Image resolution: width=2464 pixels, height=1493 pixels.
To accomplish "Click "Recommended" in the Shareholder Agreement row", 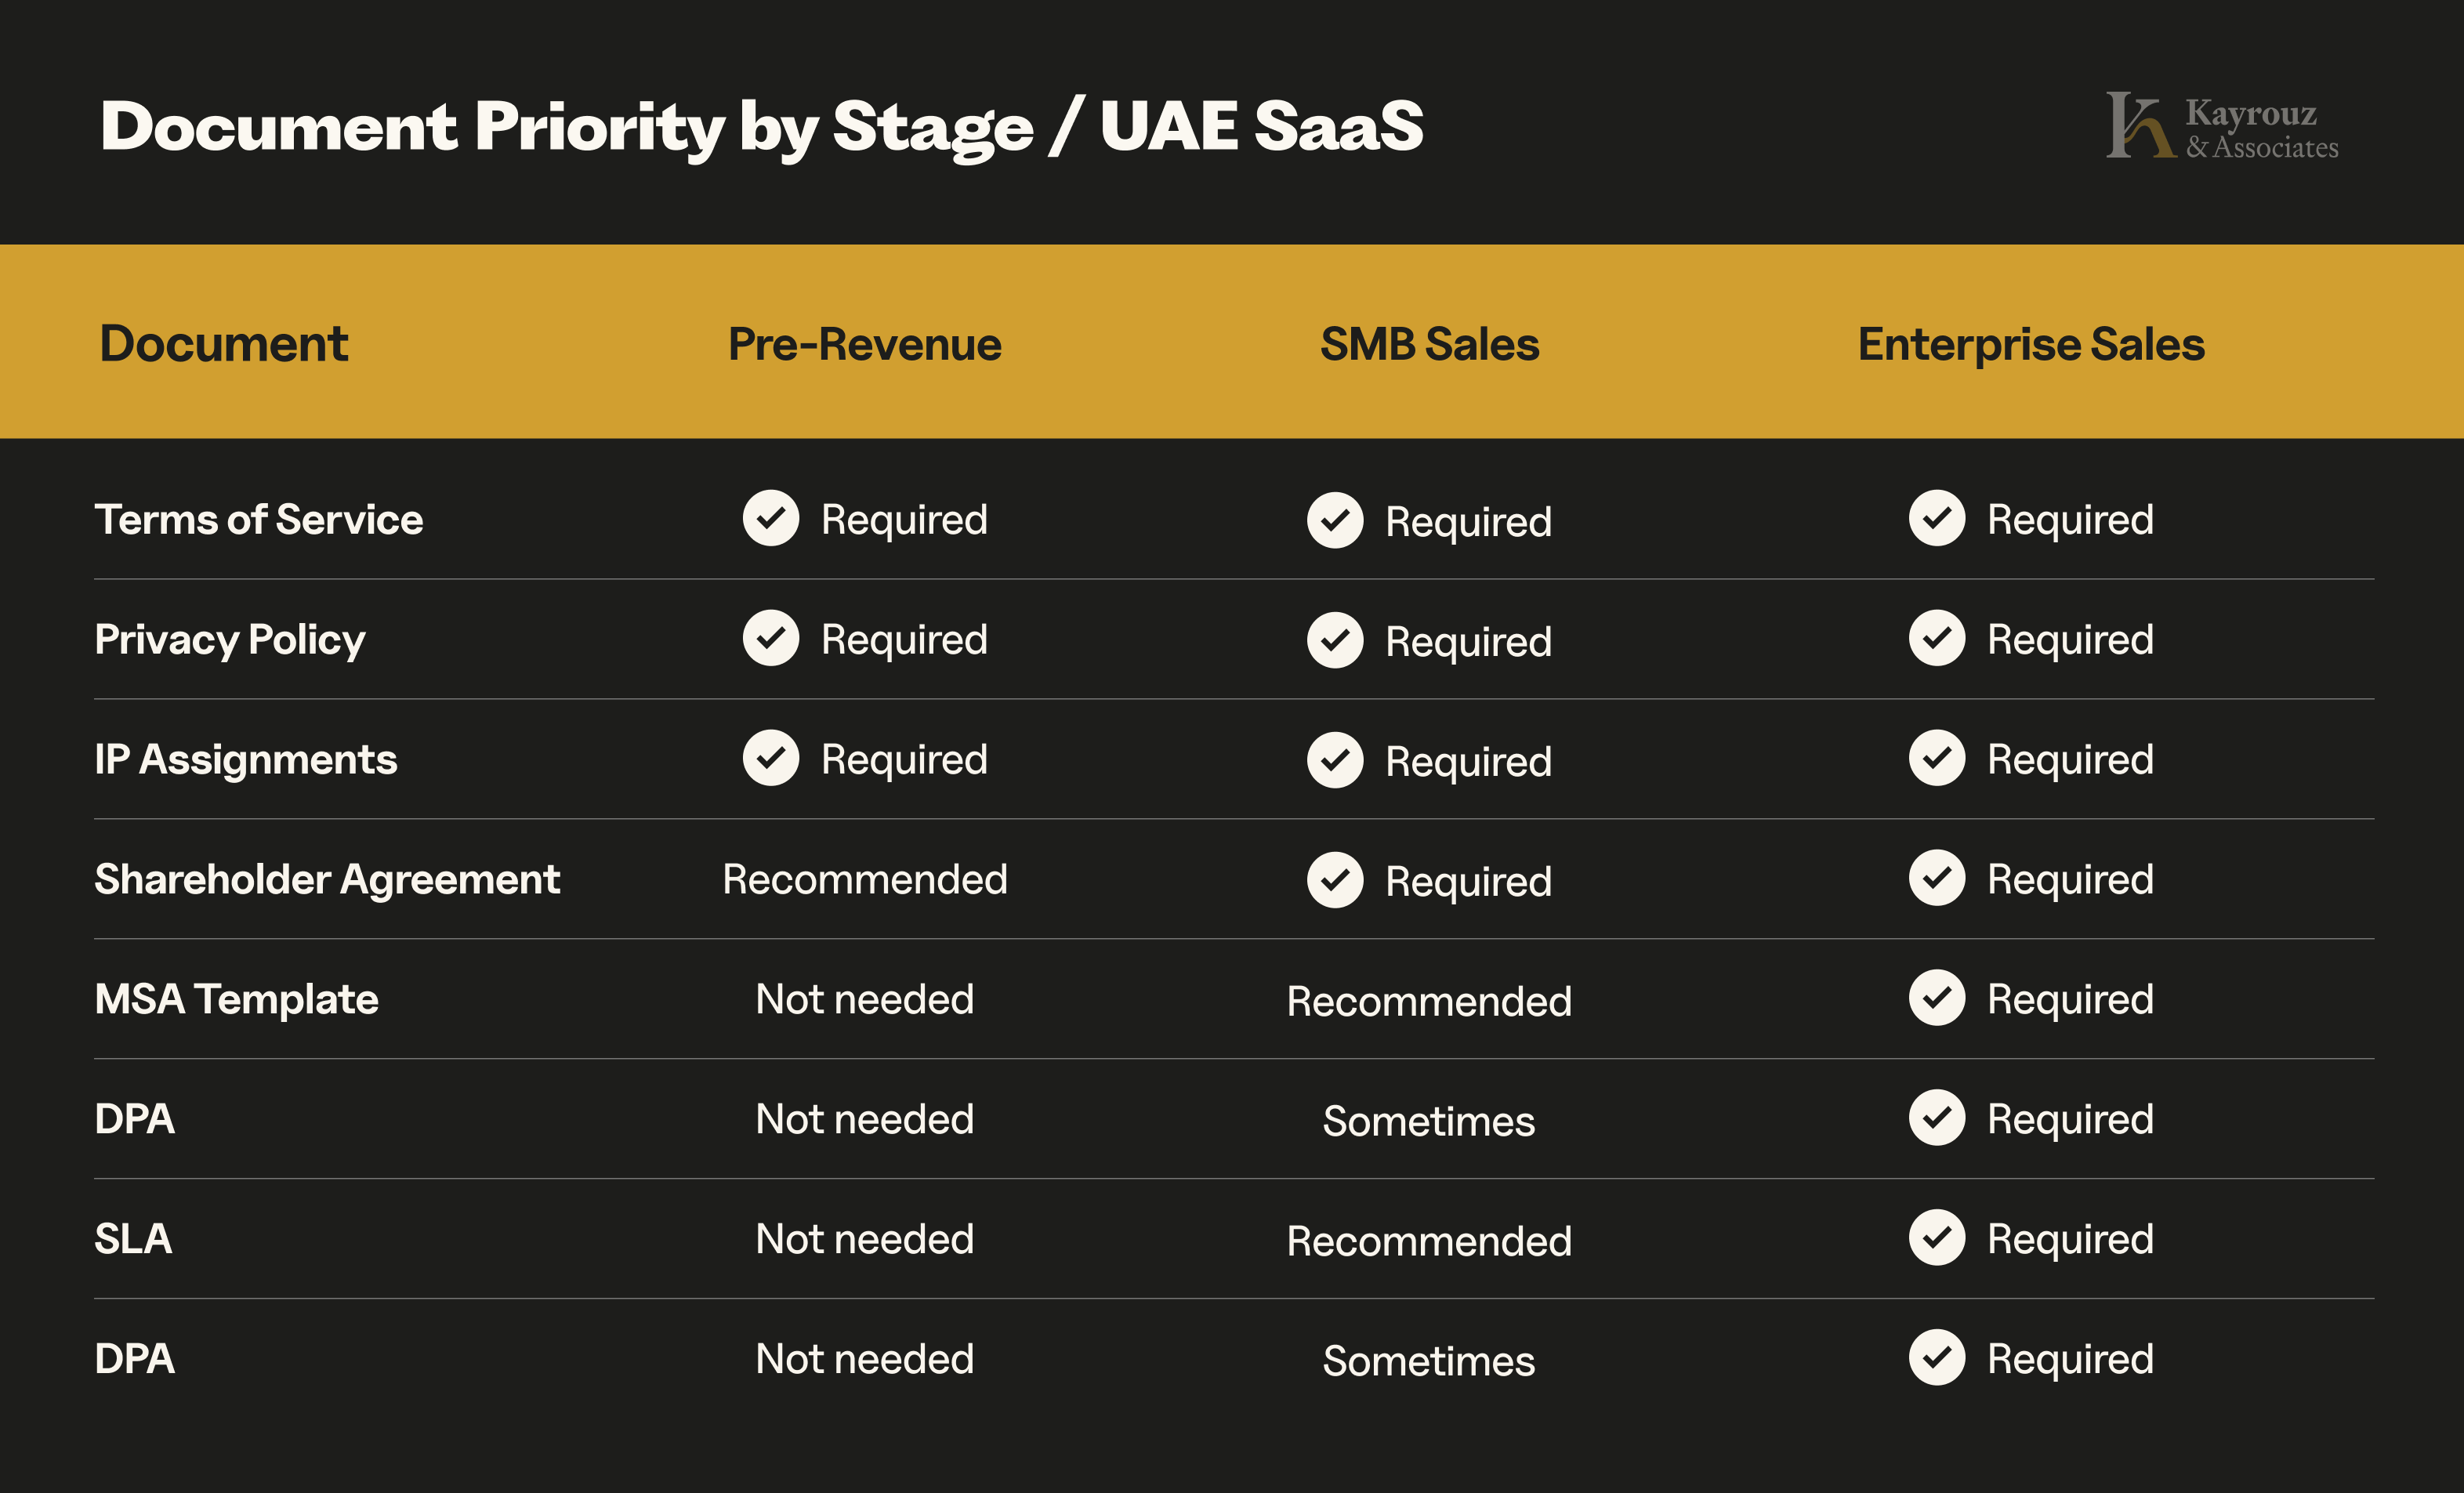I will (x=864, y=880).
